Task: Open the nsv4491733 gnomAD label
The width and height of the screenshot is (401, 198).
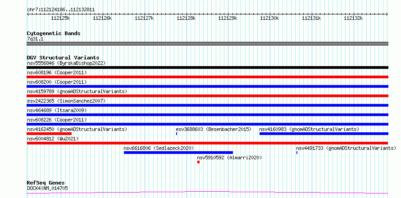Action: 346,148
